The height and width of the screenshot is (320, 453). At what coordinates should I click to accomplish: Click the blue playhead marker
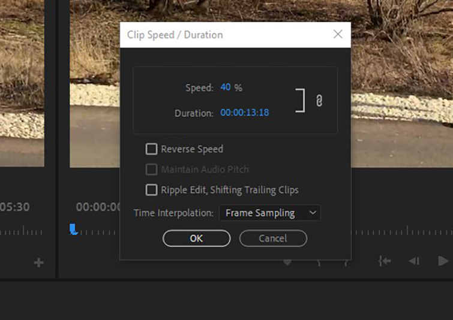[73, 229]
